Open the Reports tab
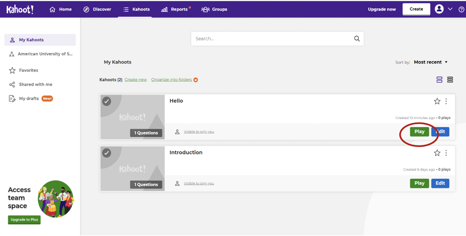 click(175, 9)
